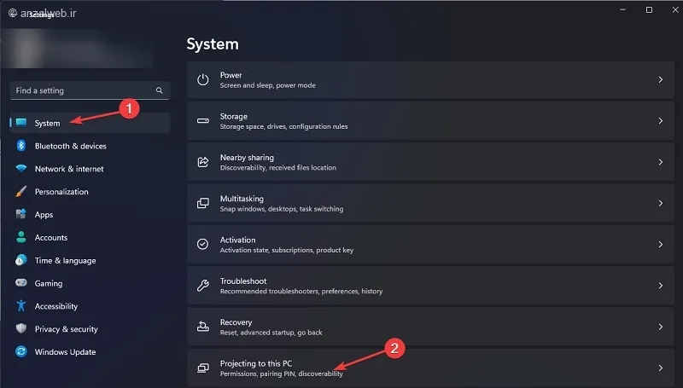Click the Bluetooth icon in sidebar

[20, 146]
